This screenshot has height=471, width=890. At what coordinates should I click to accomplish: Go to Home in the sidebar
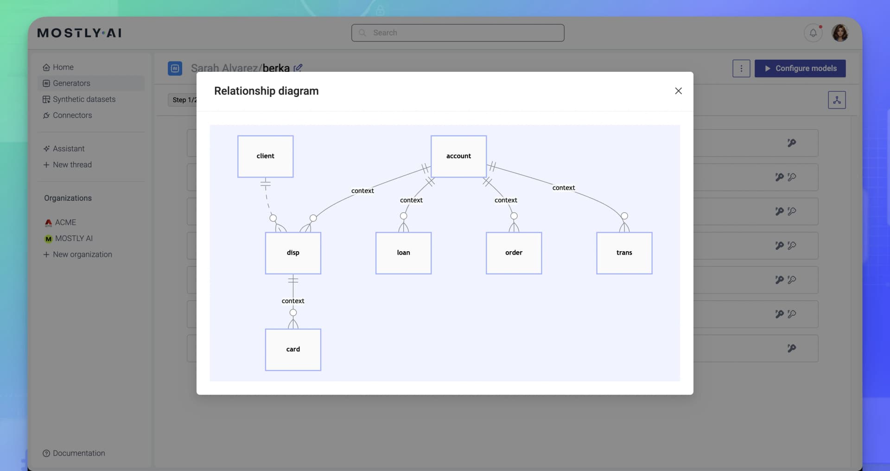63,67
